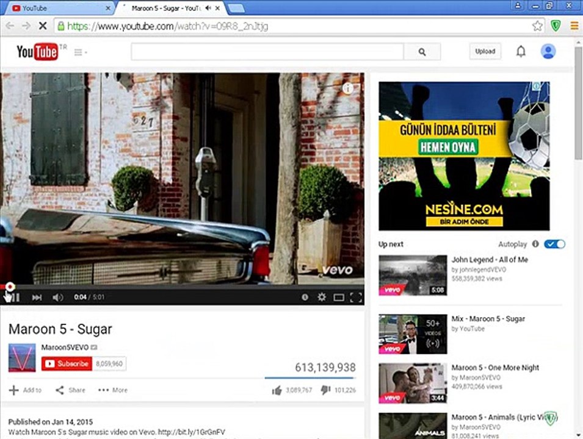Go forward in browser history
The width and height of the screenshot is (583, 439).
pyautogui.click(x=26, y=26)
